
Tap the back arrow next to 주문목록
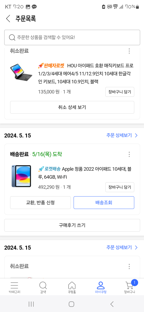pos(8,19)
